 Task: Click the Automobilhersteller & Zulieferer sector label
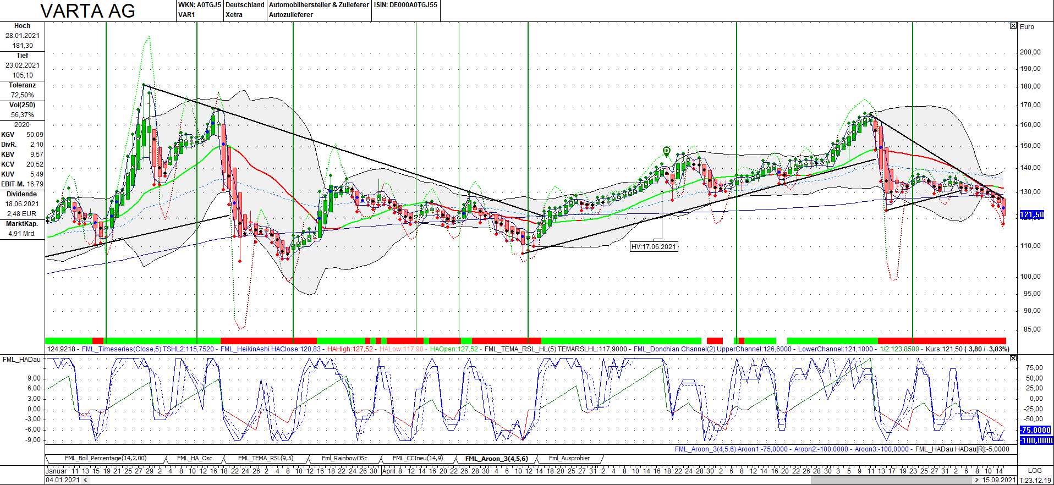[319, 5]
